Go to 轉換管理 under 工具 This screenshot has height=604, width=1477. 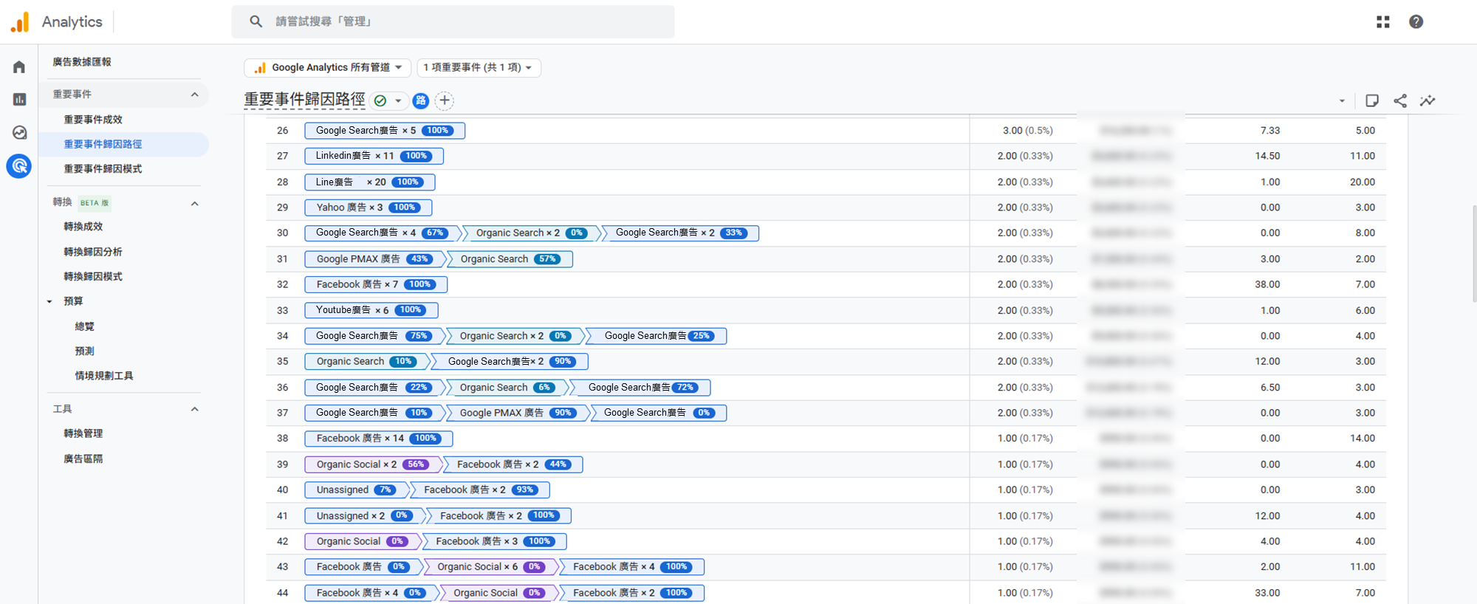(x=83, y=433)
